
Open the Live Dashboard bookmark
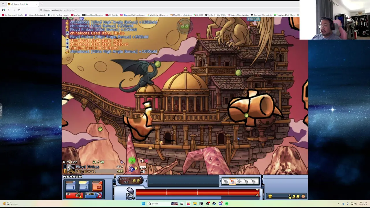(12, 15)
